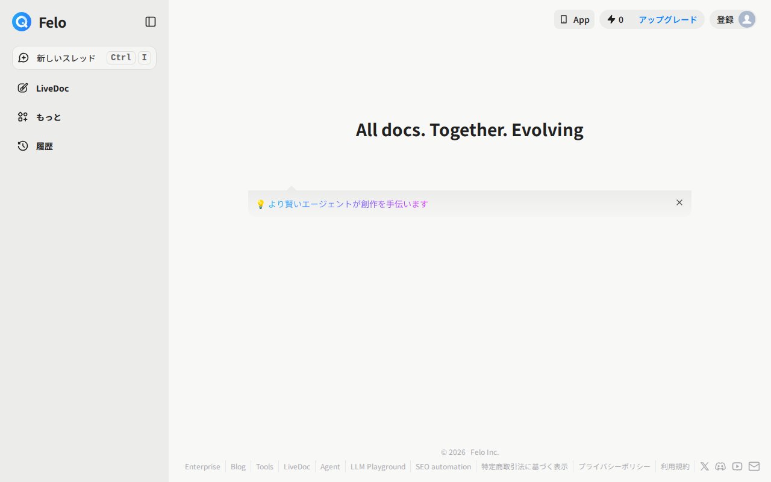Open the X (Twitter) social icon
The height and width of the screenshot is (482, 771).
pyautogui.click(x=705, y=466)
